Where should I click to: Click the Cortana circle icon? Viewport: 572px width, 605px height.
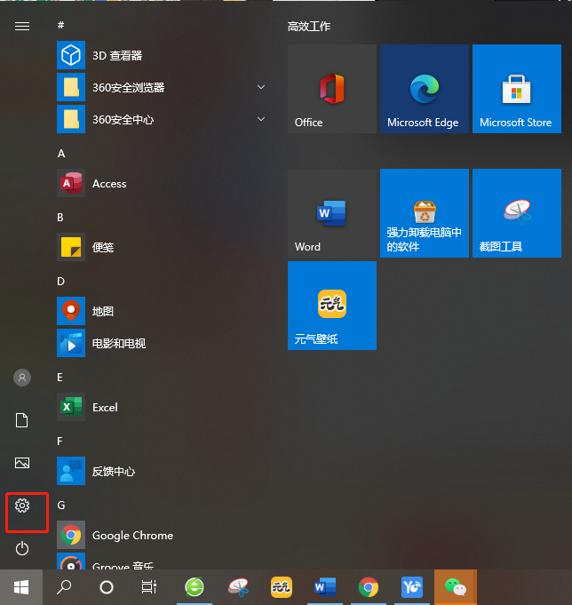point(107,587)
